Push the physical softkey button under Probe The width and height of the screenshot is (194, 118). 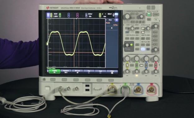coord(111,80)
